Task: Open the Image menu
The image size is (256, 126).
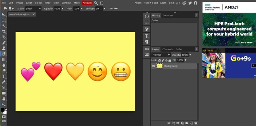Action: point(19,3)
